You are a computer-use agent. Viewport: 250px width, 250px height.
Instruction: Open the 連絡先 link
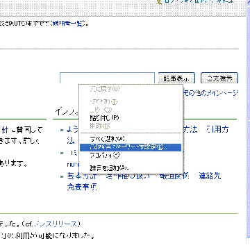210,176
